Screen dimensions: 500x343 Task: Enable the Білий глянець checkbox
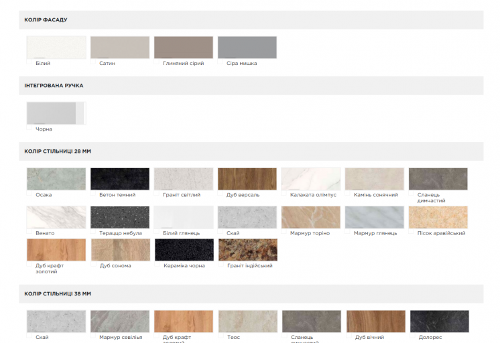click(x=157, y=231)
